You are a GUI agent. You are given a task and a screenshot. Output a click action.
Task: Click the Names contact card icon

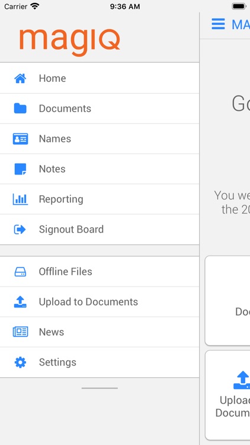(x=20, y=139)
